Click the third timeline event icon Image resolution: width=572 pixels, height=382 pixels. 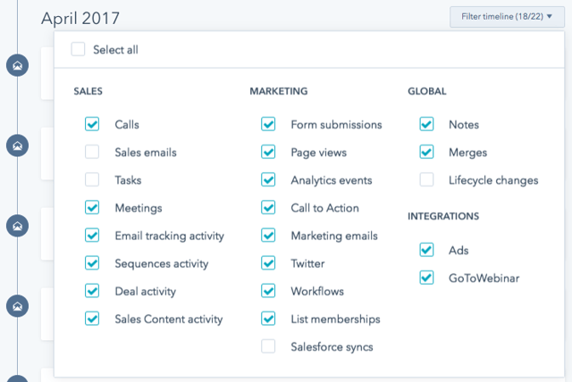pyautogui.click(x=16, y=225)
